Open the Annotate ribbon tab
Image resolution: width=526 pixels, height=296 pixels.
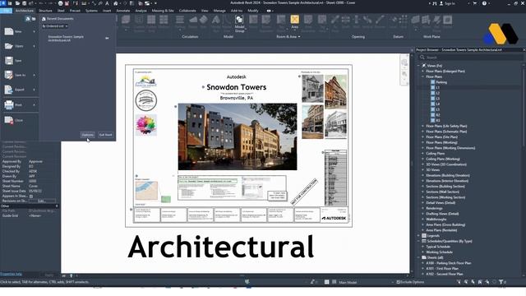coord(123,11)
